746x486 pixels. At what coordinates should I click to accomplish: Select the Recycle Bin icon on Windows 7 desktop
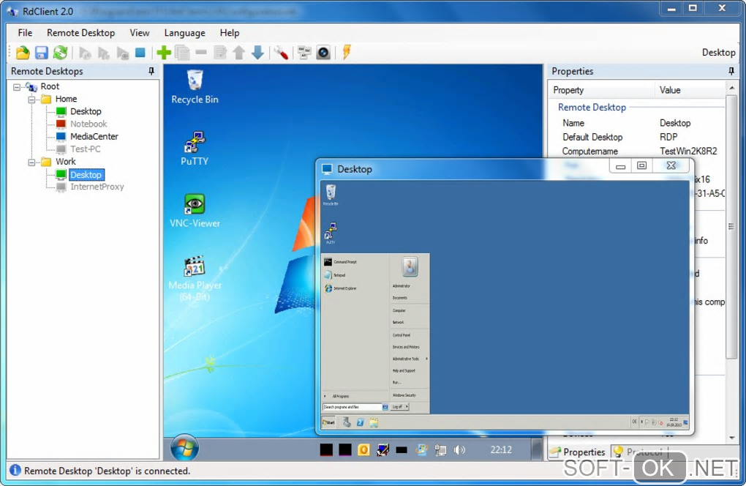(x=195, y=86)
